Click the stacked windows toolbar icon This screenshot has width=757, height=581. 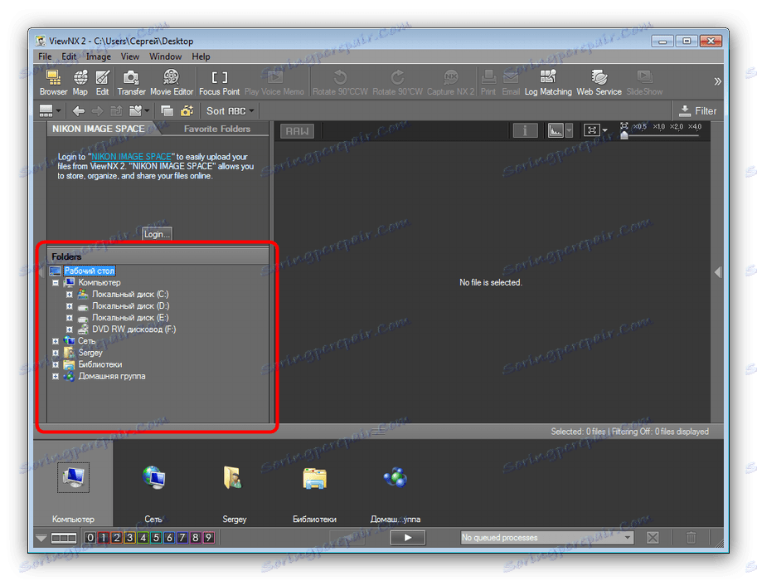pyautogui.click(x=167, y=111)
